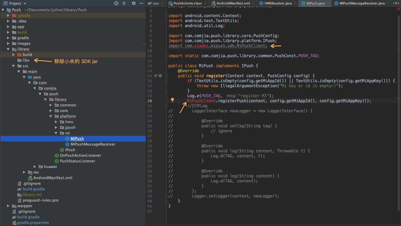Click the yellow lightbulb quick-fix icon on line 20
Screen dimensions: 401x226
(x=172, y=100)
